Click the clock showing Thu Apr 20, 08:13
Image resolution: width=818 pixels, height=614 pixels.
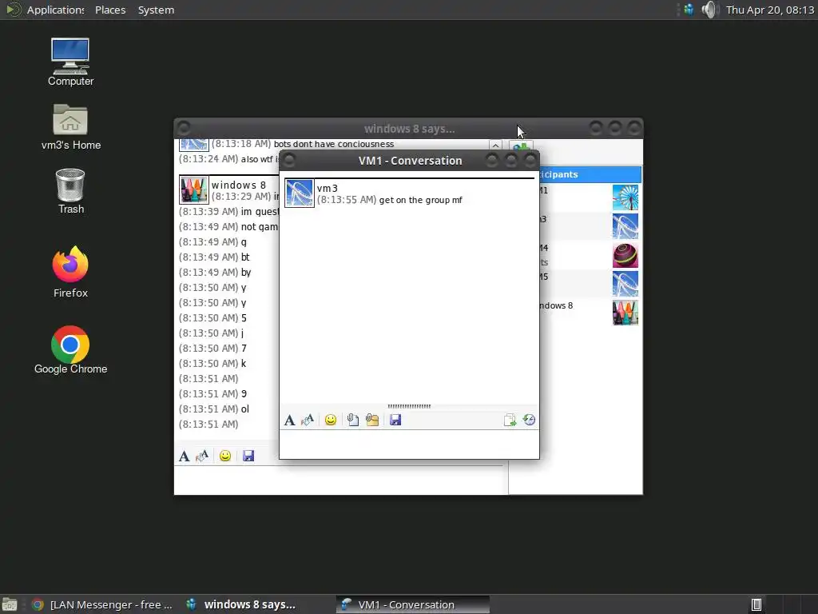770,10
